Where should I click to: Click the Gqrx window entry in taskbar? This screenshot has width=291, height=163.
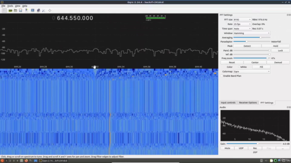pos(53,161)
